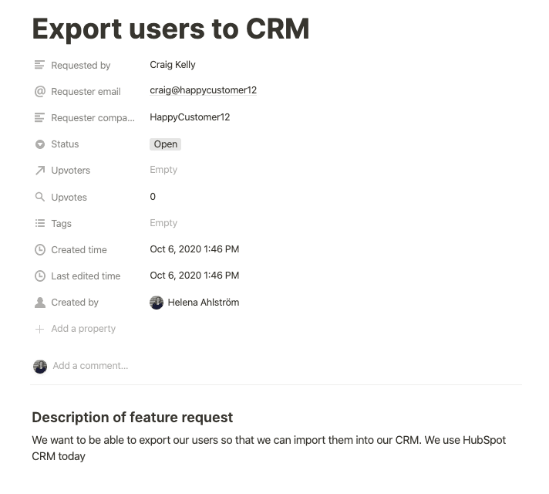Screen dimensions: 549x494
Task: Click Helena Ahlström's avatar in Created by
Action: click(157, 303)
